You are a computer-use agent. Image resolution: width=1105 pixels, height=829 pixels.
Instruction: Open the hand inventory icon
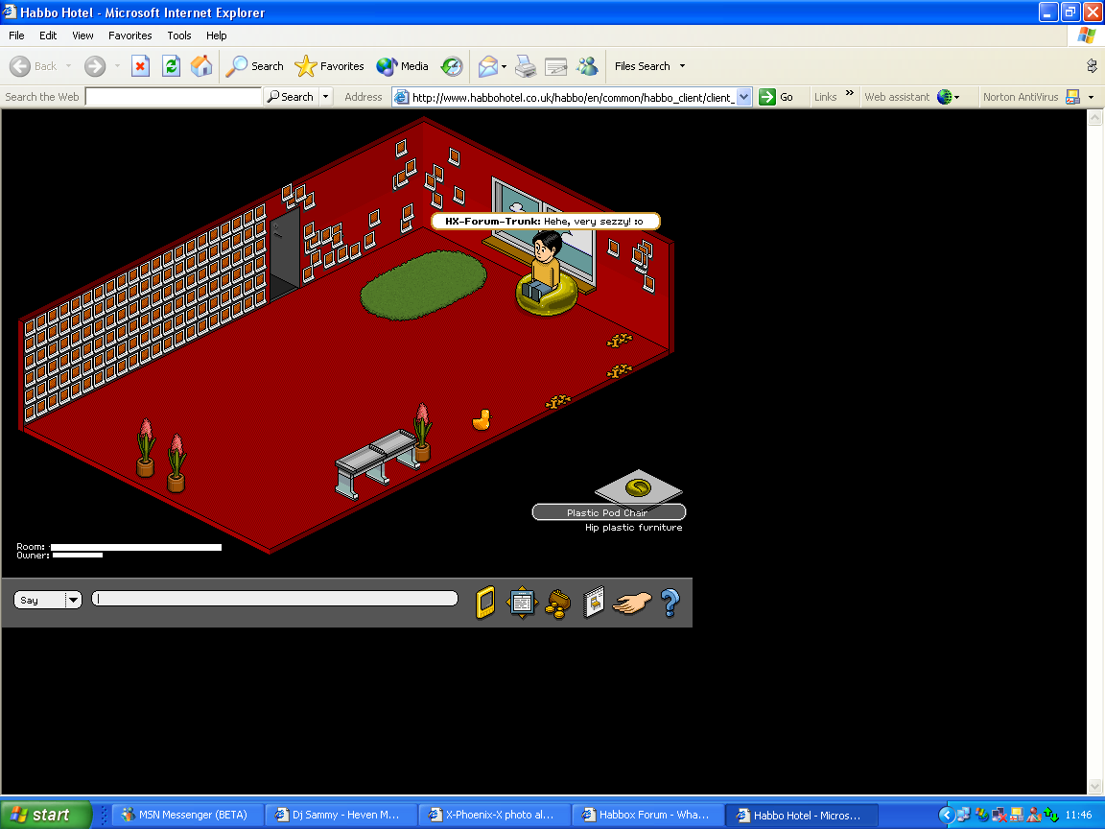click(632, 603)
